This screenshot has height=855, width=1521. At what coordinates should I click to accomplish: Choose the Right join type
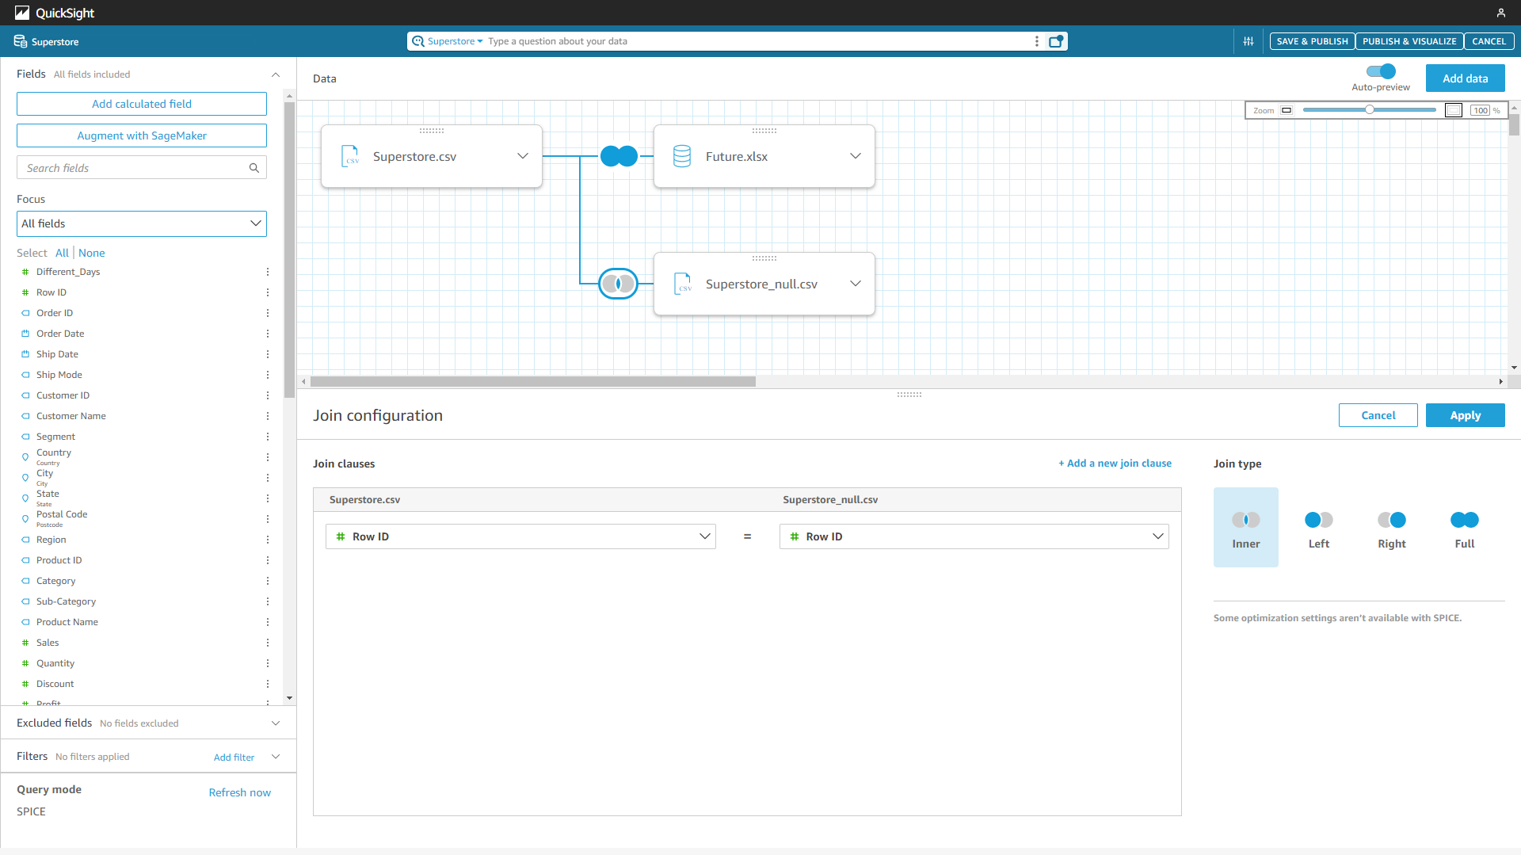point(1391,527)
